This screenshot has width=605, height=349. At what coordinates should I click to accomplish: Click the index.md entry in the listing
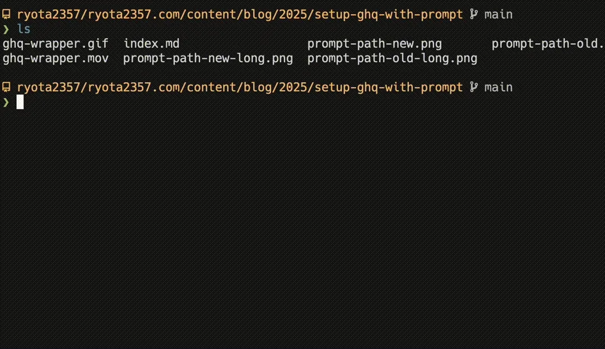pos(151,44)
